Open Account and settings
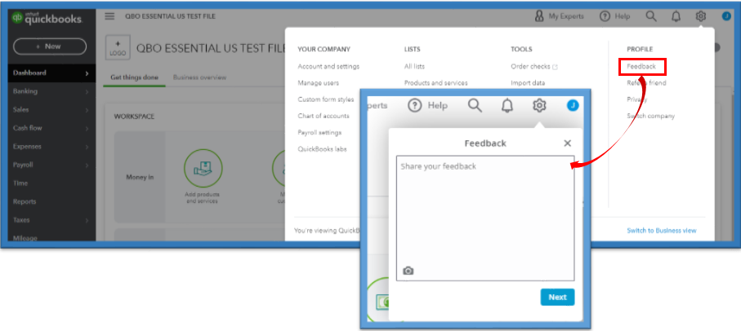The width and height of the screenshot is (741, 331). tap(328, 67)
